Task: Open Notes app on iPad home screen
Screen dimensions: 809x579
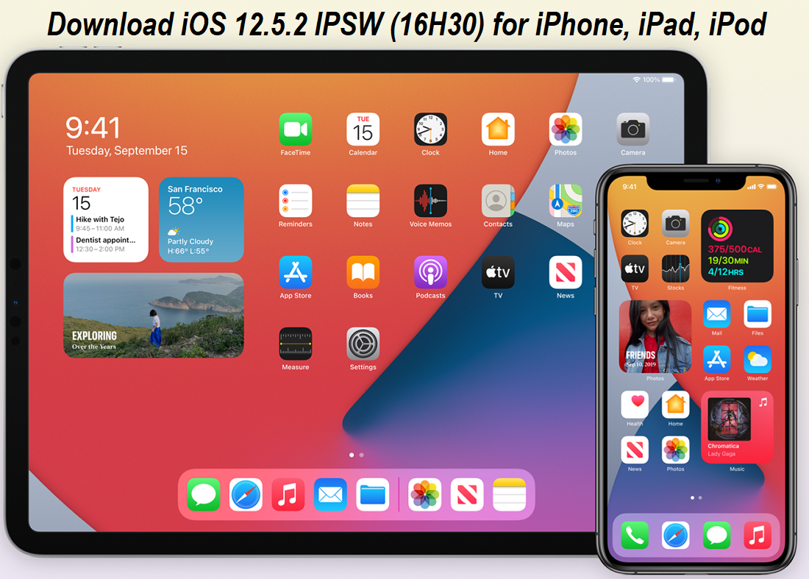Action: (x=363, y=201)
